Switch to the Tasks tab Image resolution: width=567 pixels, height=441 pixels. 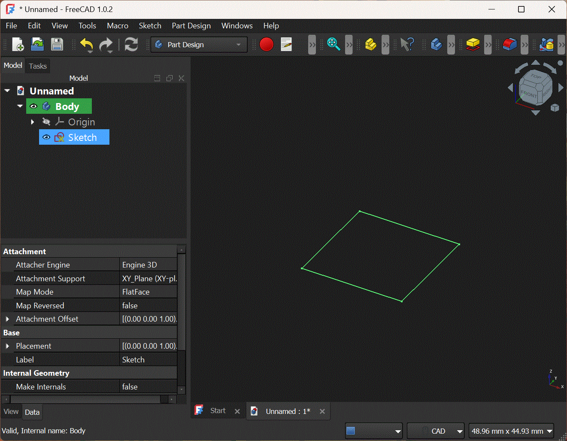pos(38,66)
